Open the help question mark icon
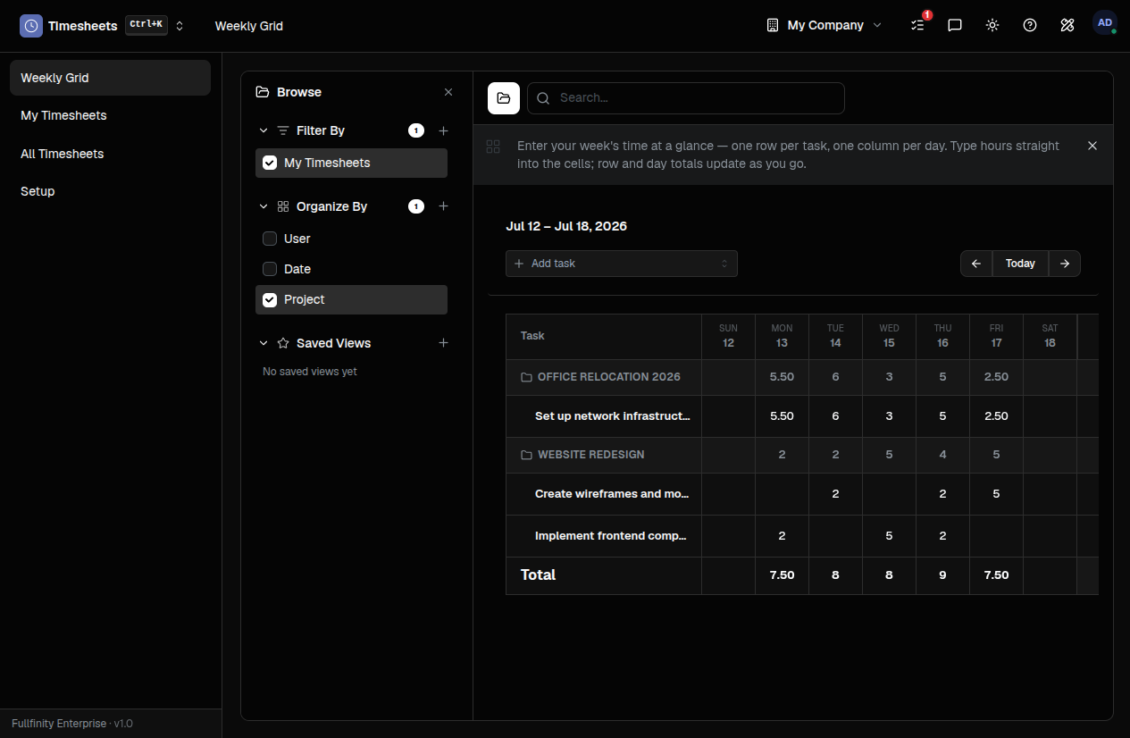This screenshot has width=1130, height=738. pyautogui.click(x=1030, y=25)
